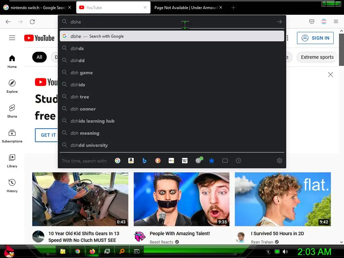Click the GET IT button on promo
Image resolution: width=344 pixels, height=258 pixels.
(x=46, y=135)
